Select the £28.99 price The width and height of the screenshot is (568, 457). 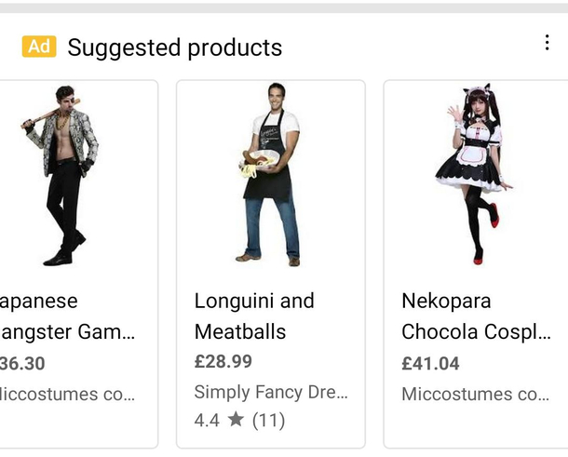pyautogui.click(x=223, y=361)
